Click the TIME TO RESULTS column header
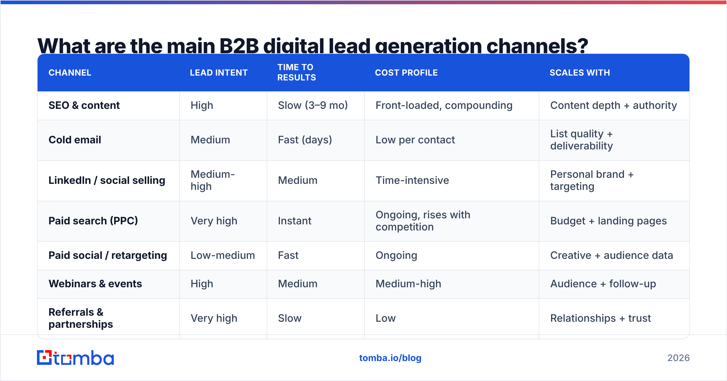This screenshot has height=381, width=727. (x=297, y=72)
